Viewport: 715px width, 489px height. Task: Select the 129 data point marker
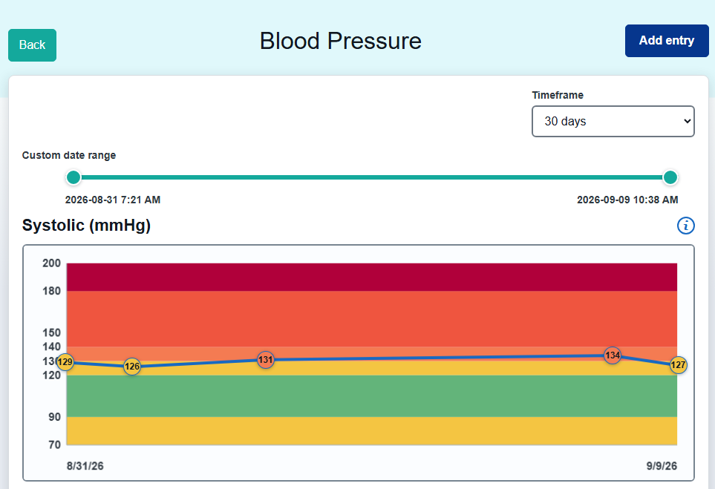point(65,362)
